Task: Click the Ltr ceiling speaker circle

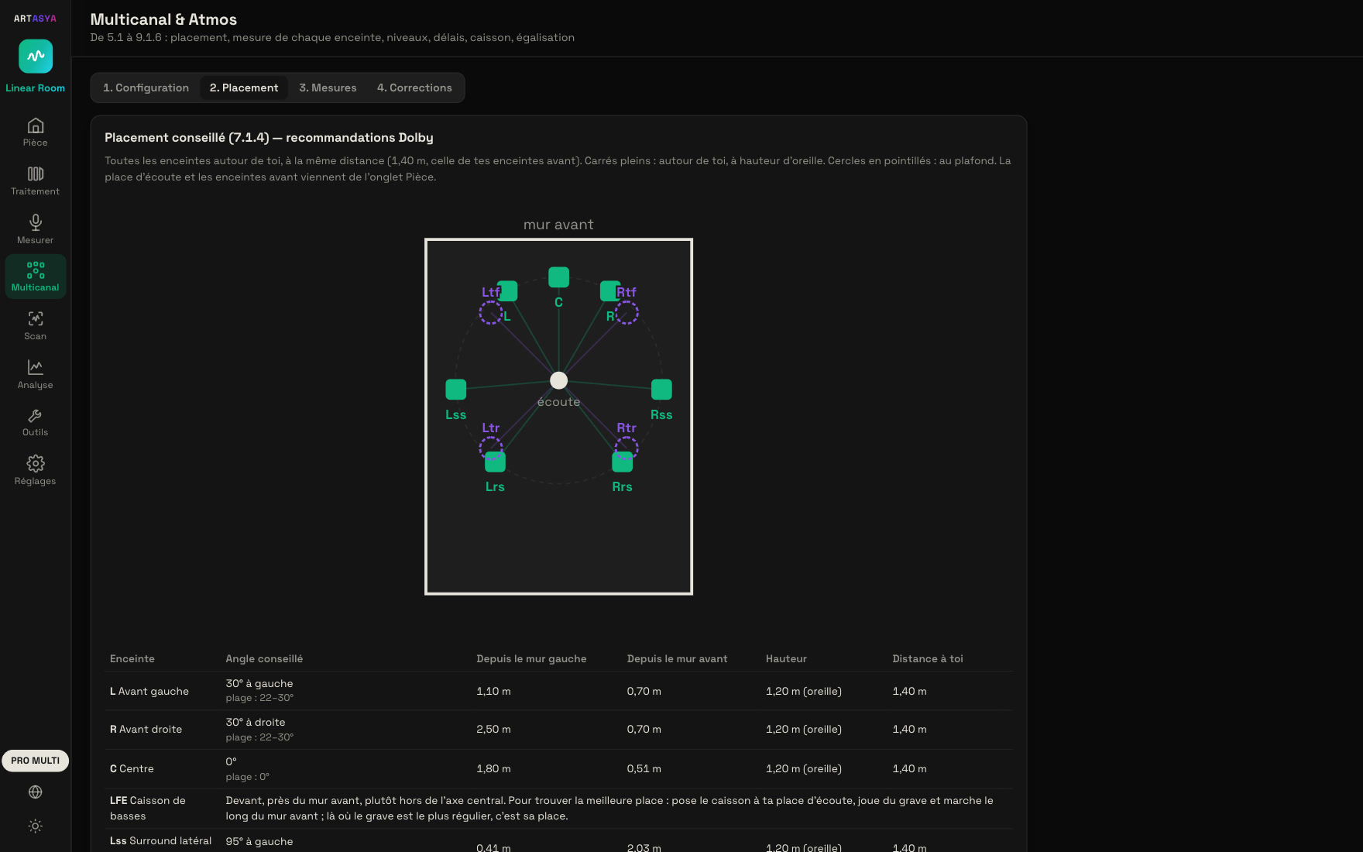Action: click(491, 448)
